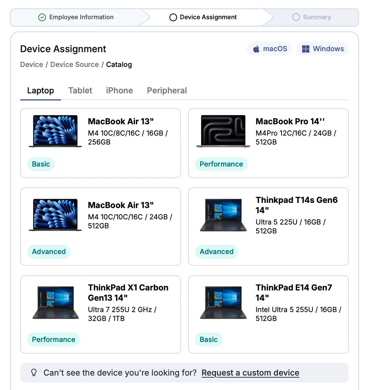Click the lightbulb icon near custom device prompt
Viewport: 366px width, 390px height.
coord(34,372)
